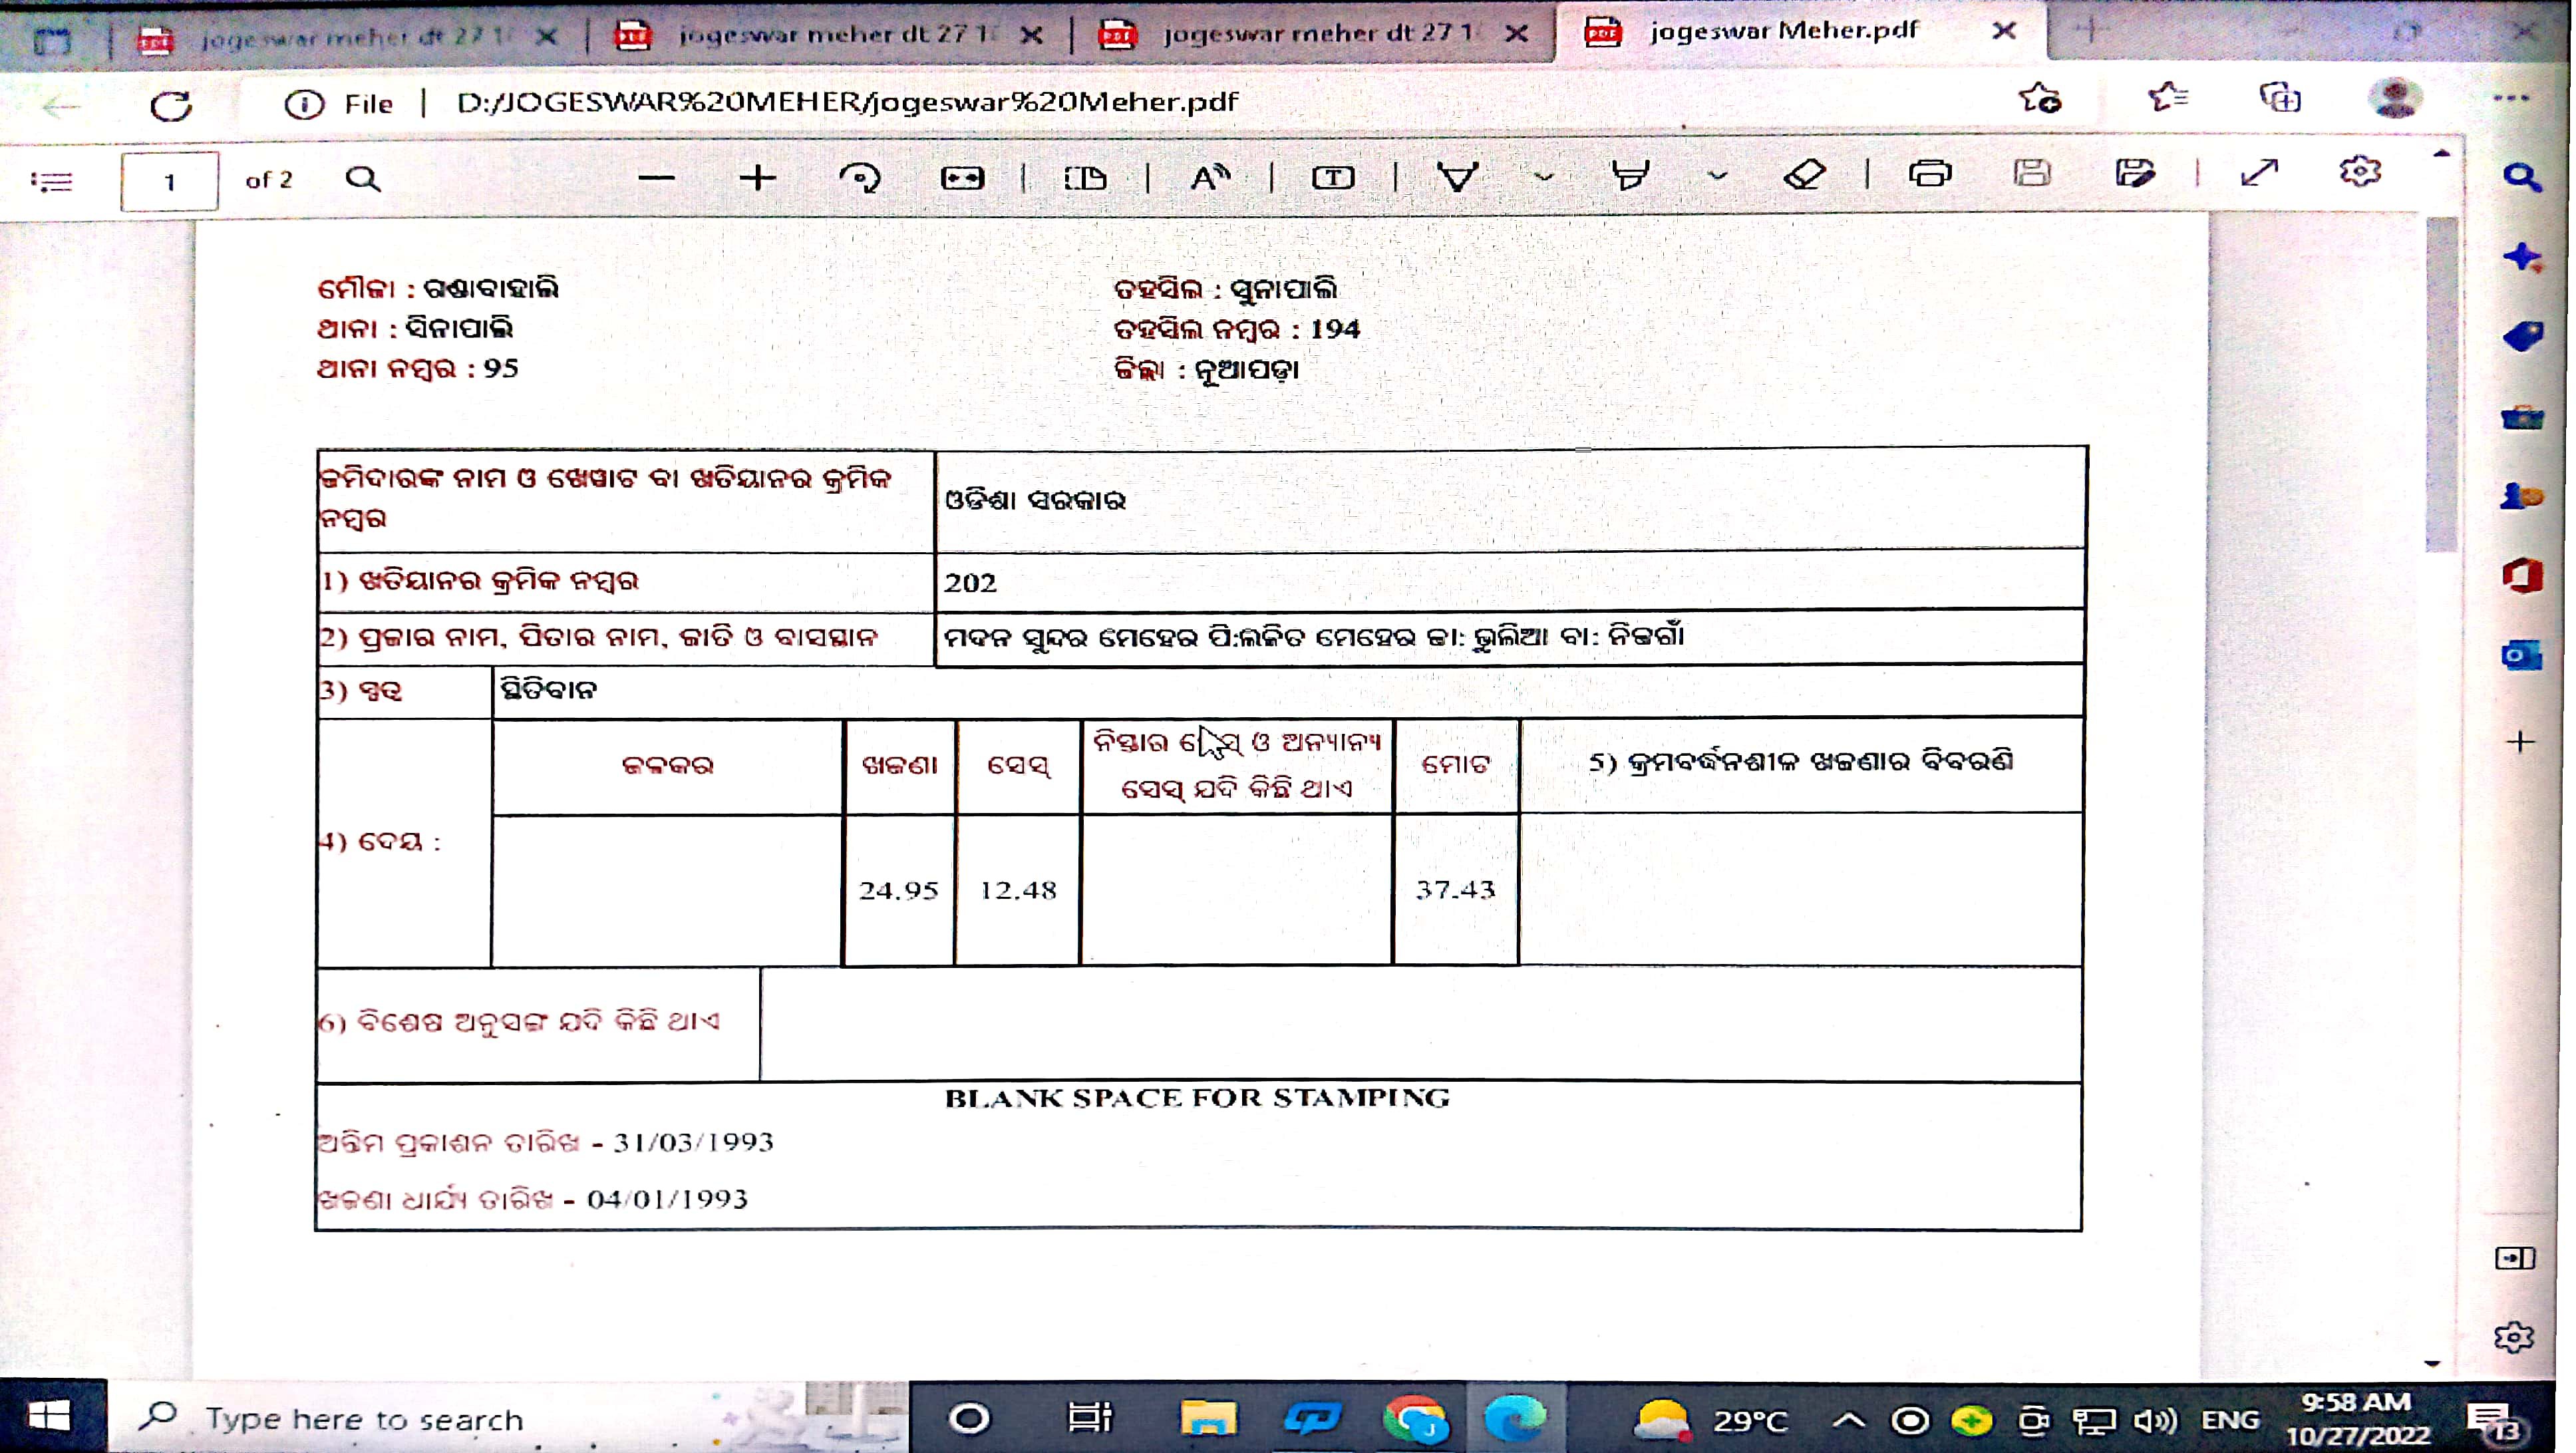Click the page number input field
The width and height of the screenshot is (2576, 1453).
pos(169,181)
